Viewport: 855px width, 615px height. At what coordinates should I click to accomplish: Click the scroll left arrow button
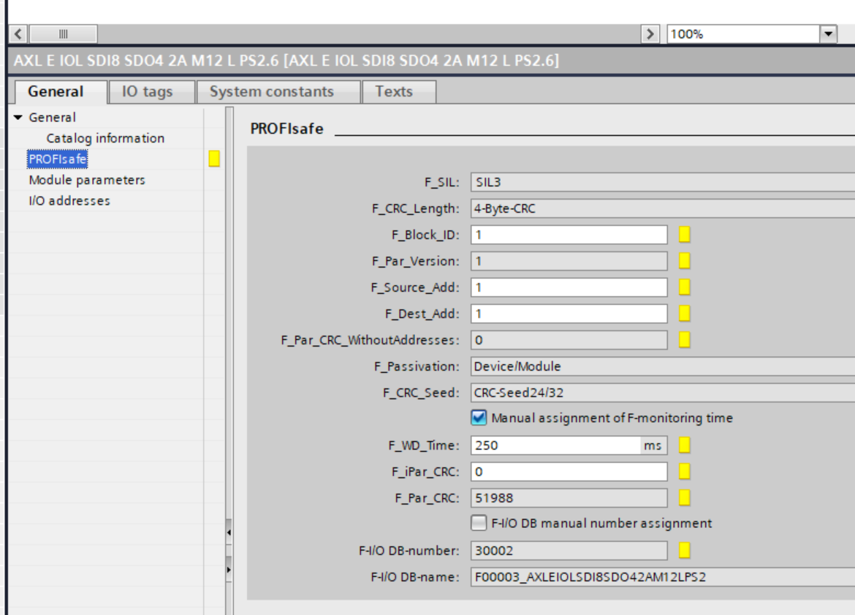coord(18,34)
